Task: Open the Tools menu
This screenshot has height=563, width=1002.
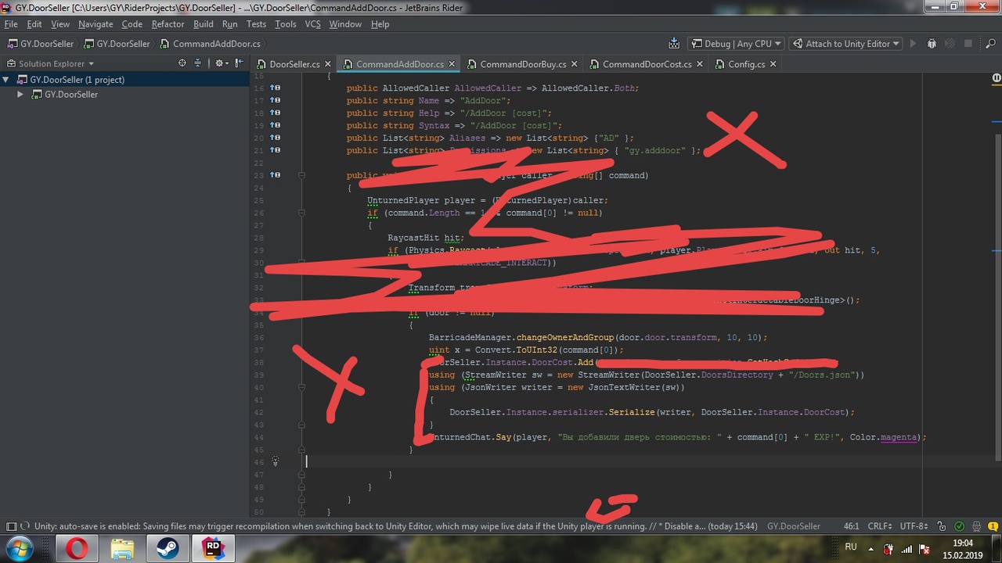Action: [x=286, y=24]
